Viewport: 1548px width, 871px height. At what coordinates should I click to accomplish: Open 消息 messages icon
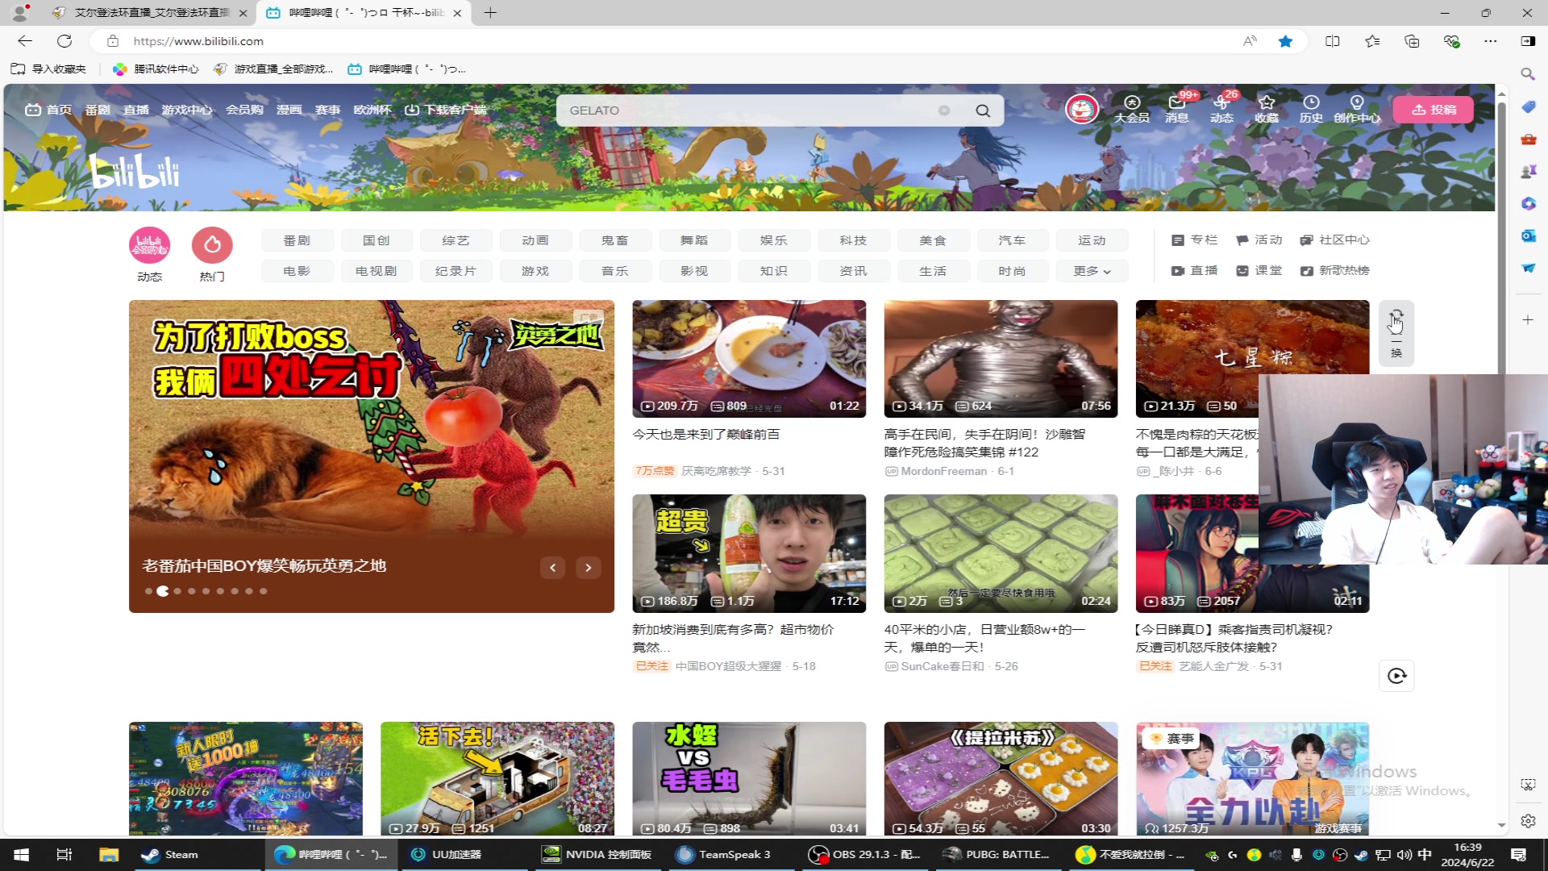pos(1177,109)
